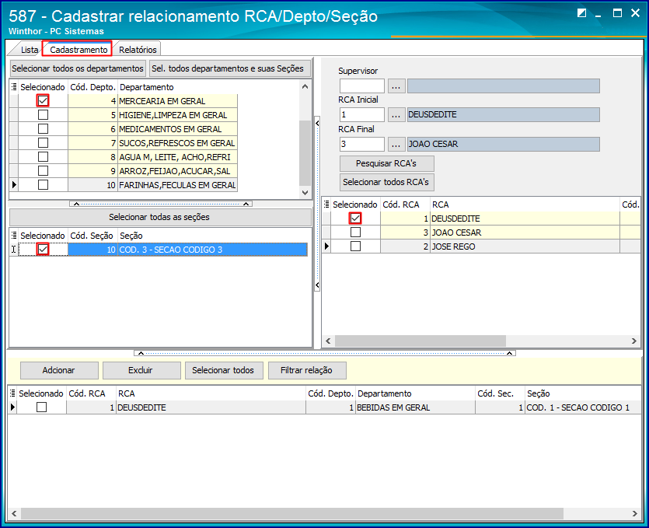Collapse left pane using upper vertical splitter arrow
This screenshot has width=649, height=528.
317,123
